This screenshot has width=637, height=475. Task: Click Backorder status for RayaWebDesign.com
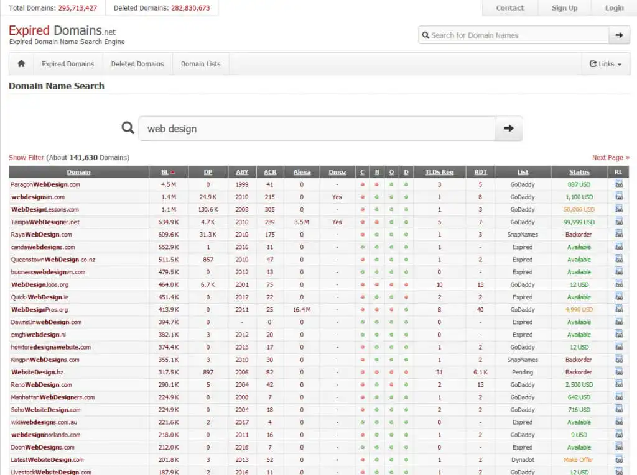click(579, 234)
